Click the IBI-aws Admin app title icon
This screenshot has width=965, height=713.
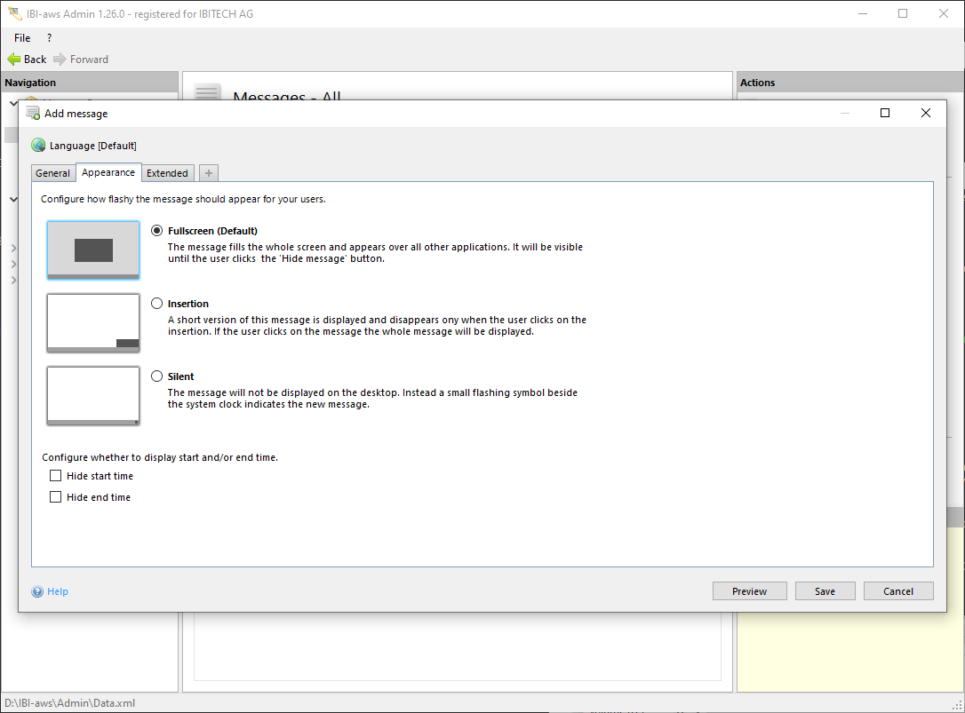[13, 14]
